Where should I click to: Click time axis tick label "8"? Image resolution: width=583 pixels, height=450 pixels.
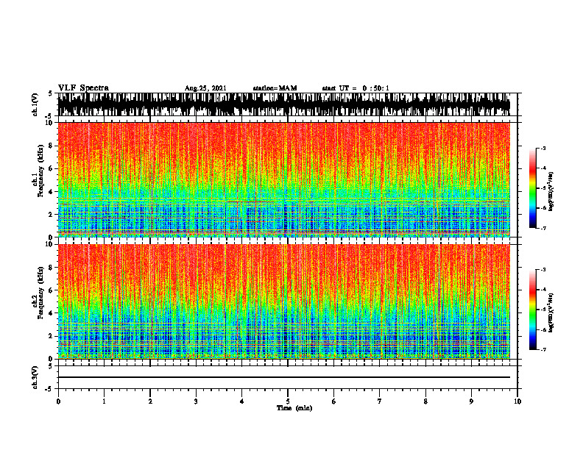425,401
